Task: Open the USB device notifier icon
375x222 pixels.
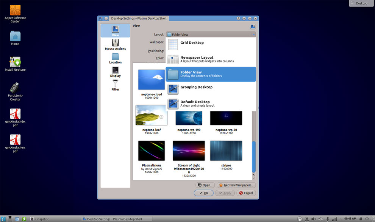Action: (321, 219)
